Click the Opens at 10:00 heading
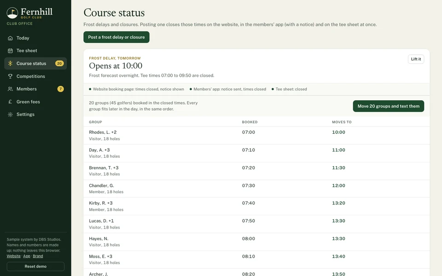Viewport: 442px width, 276px height. point(116,66)
